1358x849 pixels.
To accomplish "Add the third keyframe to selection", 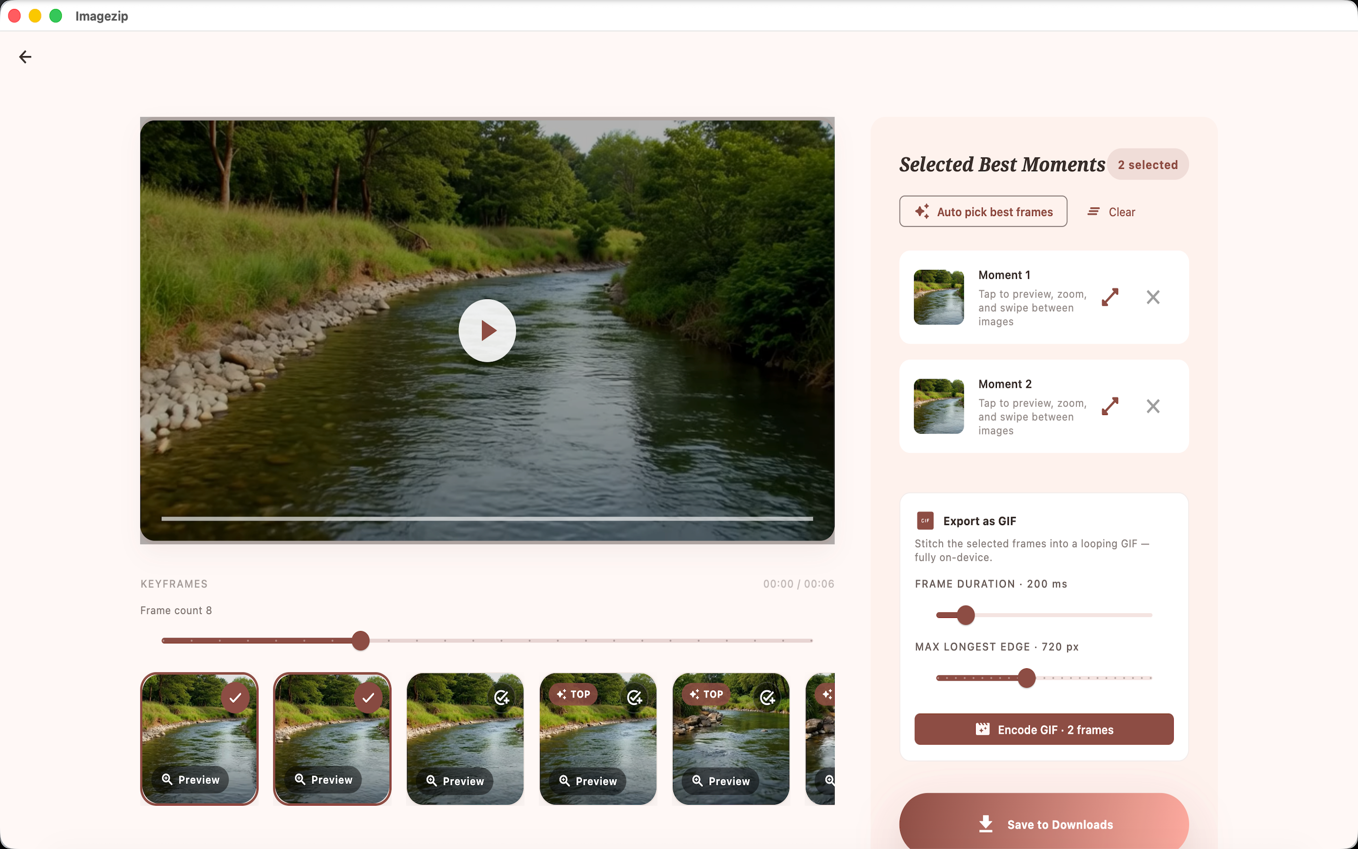I will 501,698.
